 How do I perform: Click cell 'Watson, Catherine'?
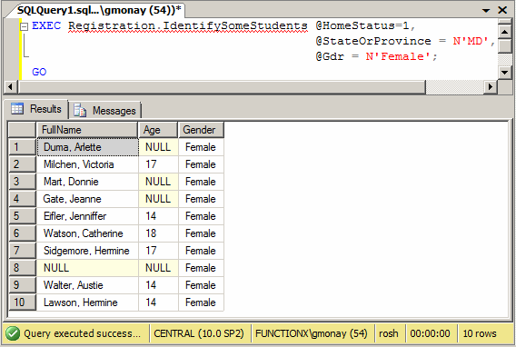(x=87, y=233)
